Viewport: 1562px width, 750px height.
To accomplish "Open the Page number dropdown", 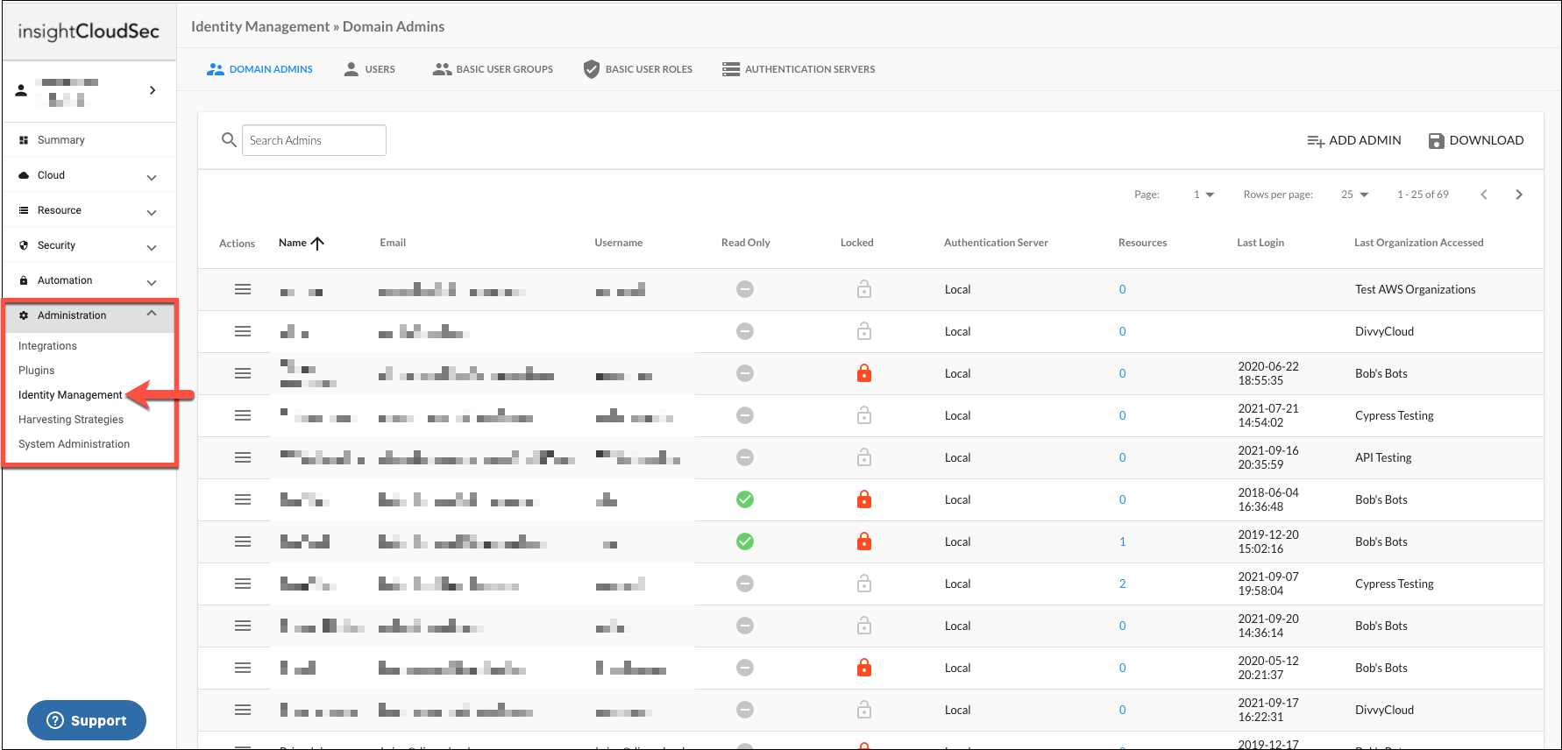I will (x=1203, y=195).
